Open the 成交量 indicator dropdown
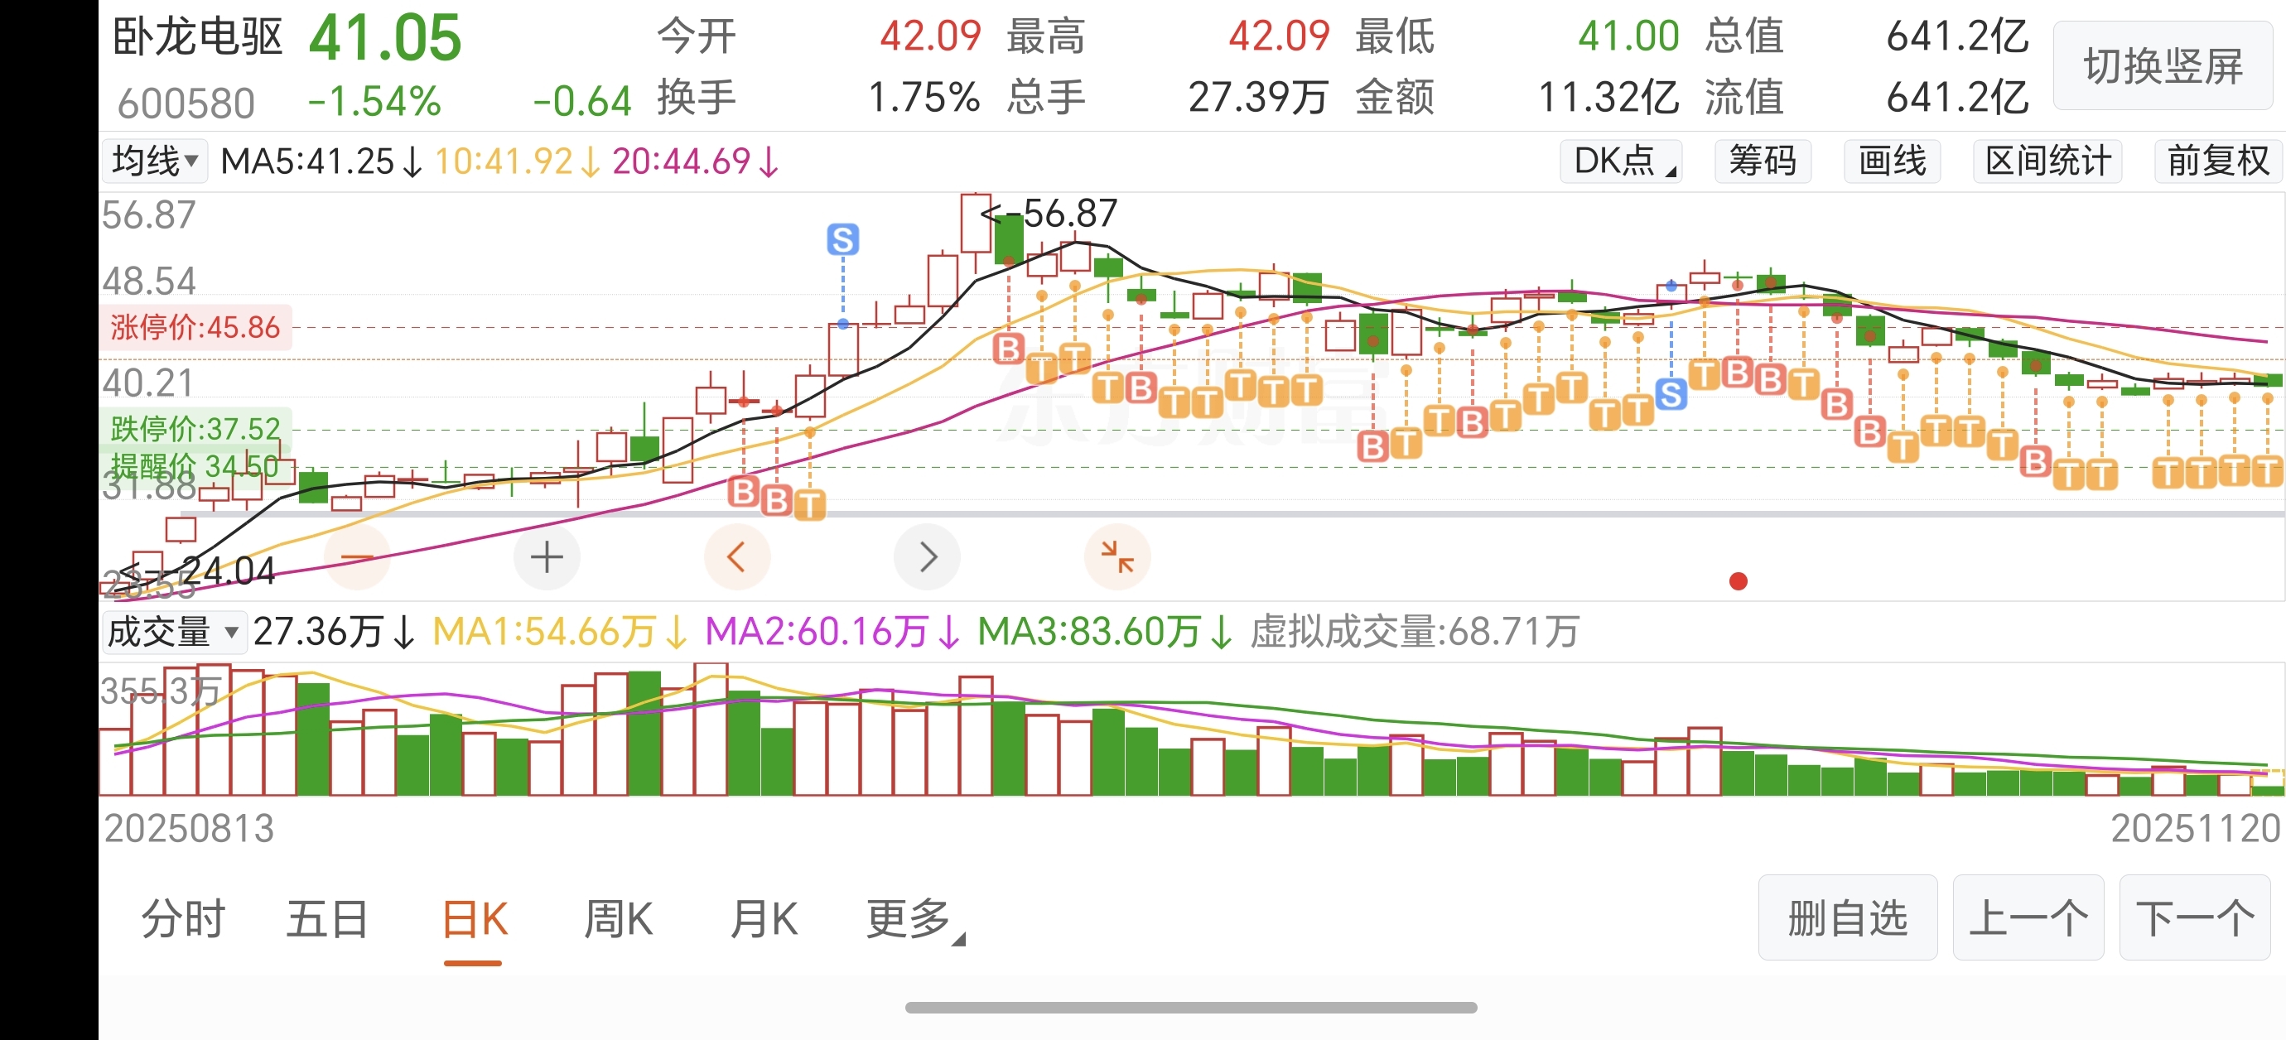2286x1040 pixels. click(173, 632)
